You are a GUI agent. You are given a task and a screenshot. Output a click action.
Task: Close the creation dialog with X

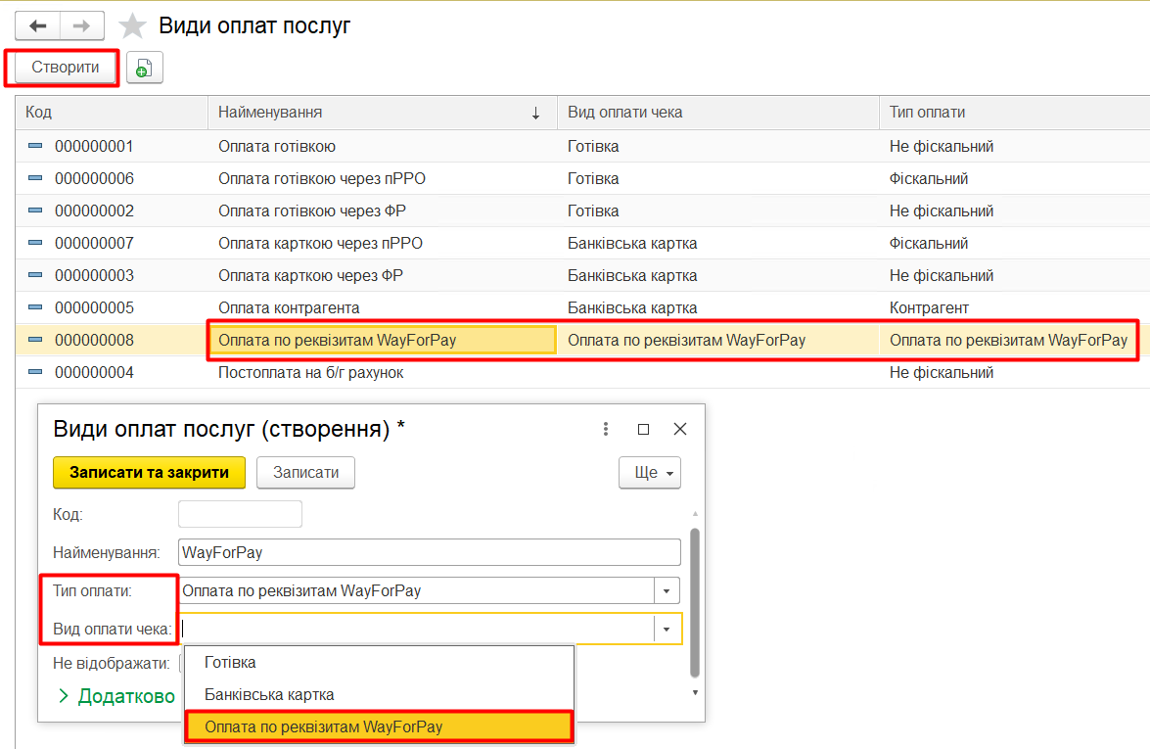(680, 429)
